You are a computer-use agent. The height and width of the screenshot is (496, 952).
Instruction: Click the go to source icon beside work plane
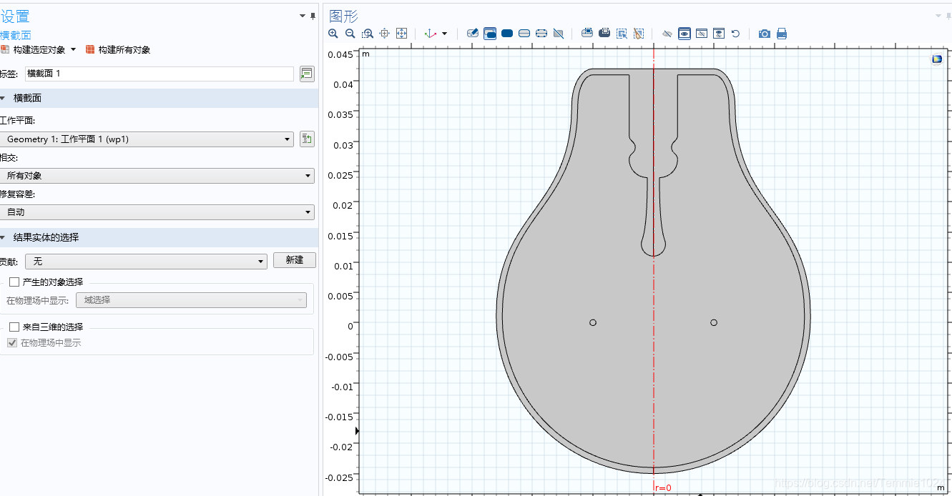pos(307,139)
